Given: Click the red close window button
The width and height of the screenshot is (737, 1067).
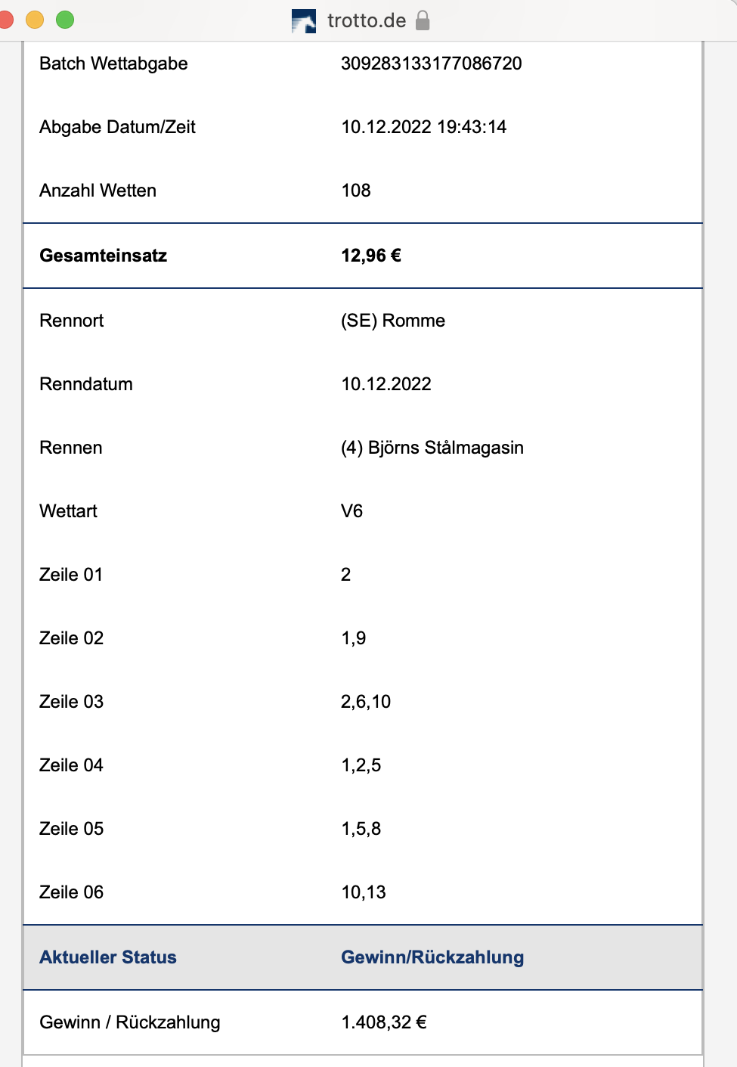Looking at the screenshot, I should tap(5, 20).
